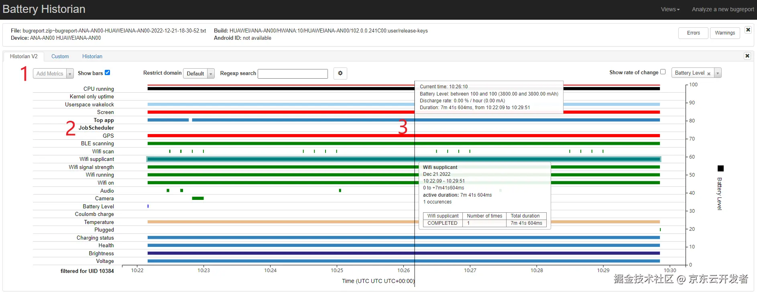Focus the Regexp search field

pyautogui.click(x=293, y=73)
